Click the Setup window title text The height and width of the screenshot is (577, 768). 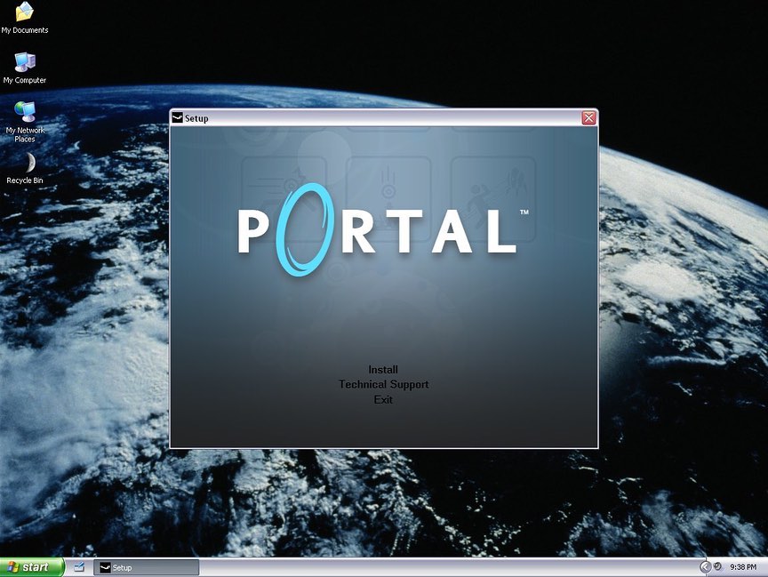pos(196,118)
